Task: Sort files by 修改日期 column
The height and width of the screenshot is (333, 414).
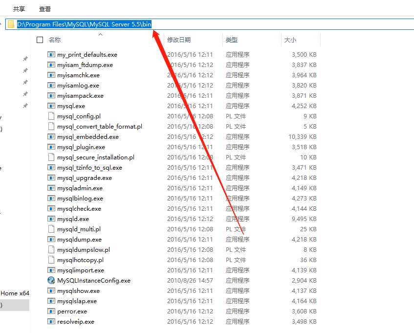Action: click(x=179, y=40)
